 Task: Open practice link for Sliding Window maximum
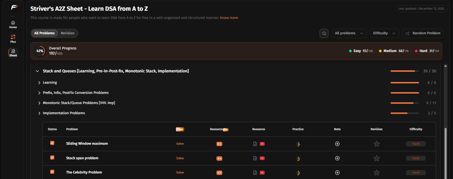point(298,144)
